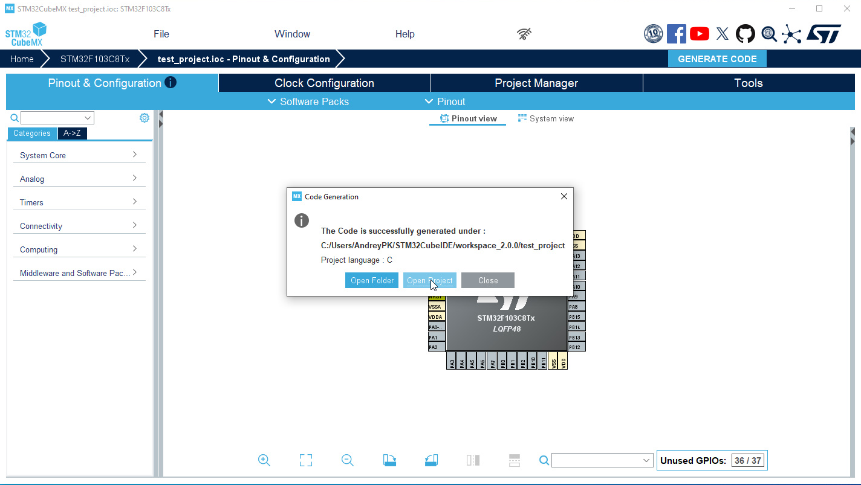Rotate the chip counterclockwise
This screenshot has width=861, height=485.
coord(431,460)
